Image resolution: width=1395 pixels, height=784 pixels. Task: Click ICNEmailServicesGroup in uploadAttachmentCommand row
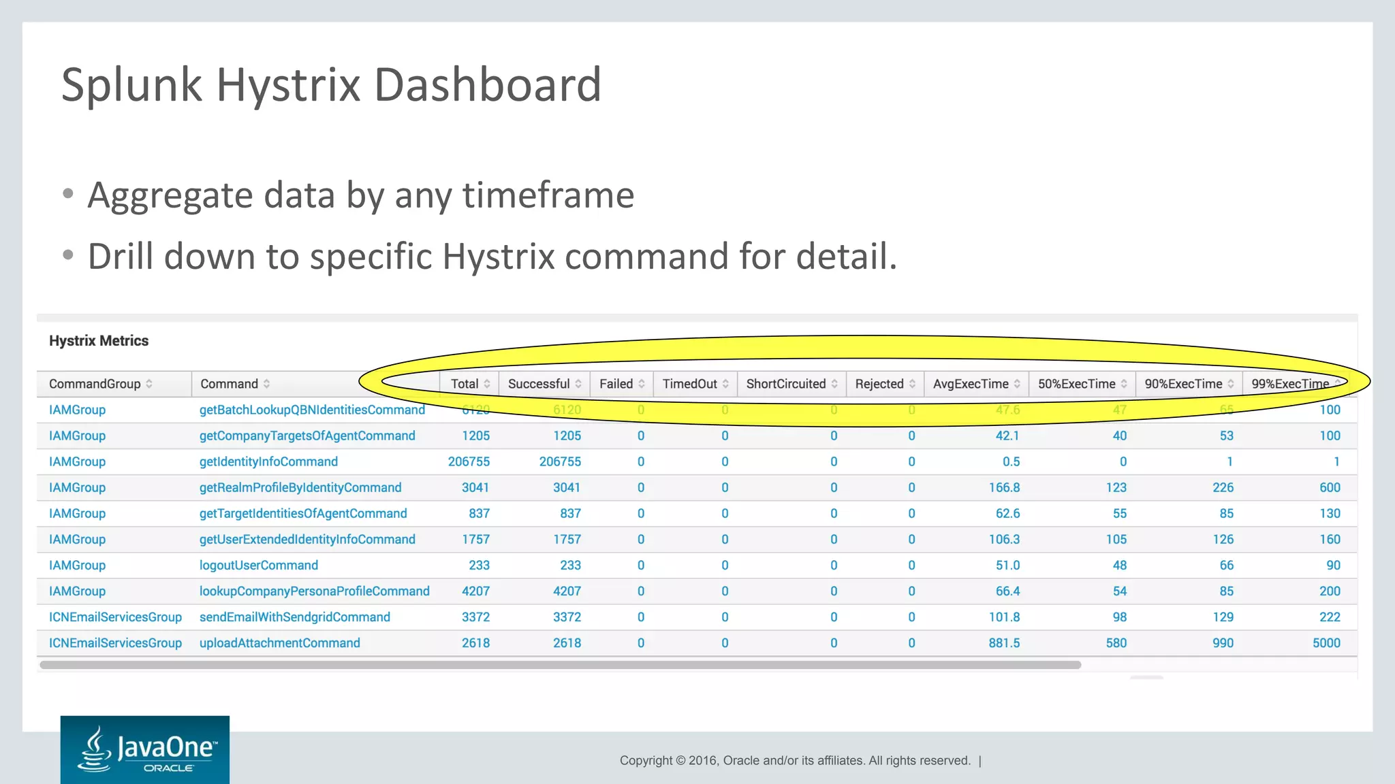click(x=115, y=642)
